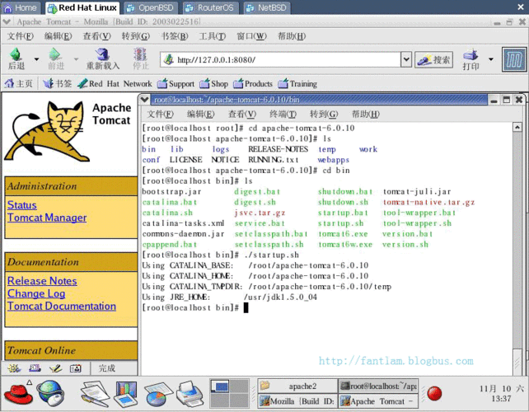Select Apache Tomcat taskbar entry
Image resolution: width=529 pixels, height=412 pixels.
click(x=378, y=400)
